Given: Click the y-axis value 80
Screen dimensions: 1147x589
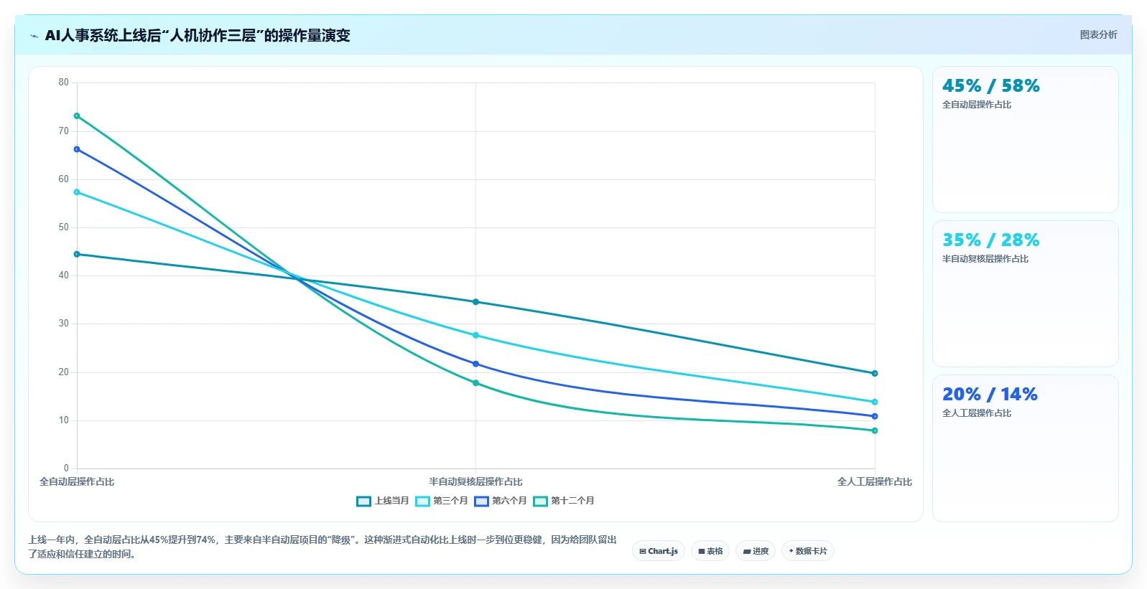Looking at the screenshot, I should (64, 83).
